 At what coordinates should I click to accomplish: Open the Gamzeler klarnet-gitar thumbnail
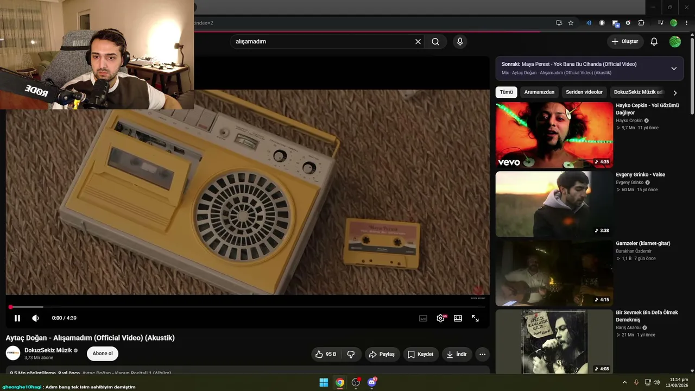click(x=554, y=273)
